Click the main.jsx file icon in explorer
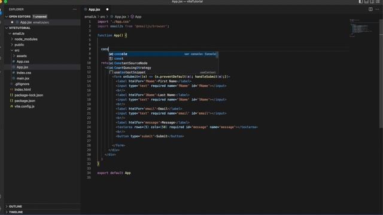383x215 pixels. click(14, 78)
